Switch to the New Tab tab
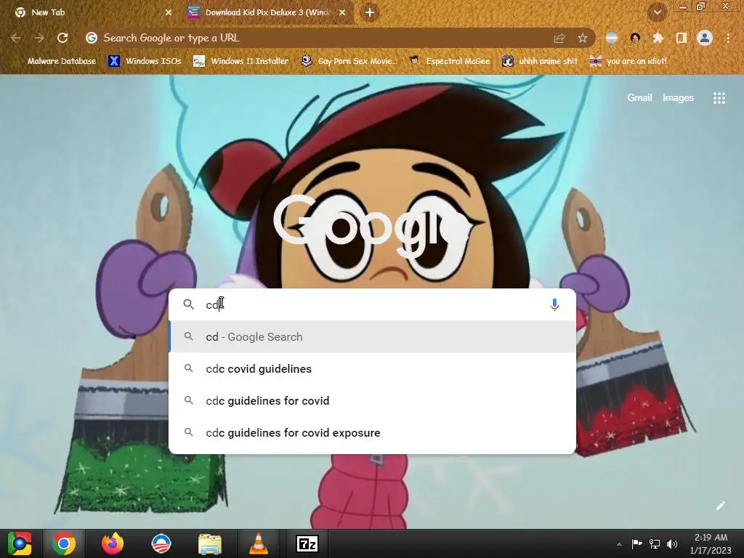 90,12
